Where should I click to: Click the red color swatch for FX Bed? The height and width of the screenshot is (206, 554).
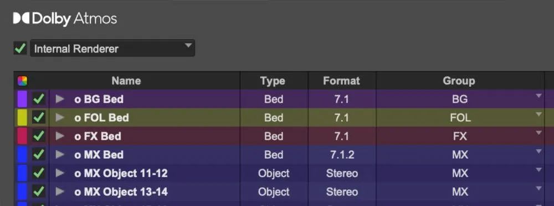tap(22, 136)
